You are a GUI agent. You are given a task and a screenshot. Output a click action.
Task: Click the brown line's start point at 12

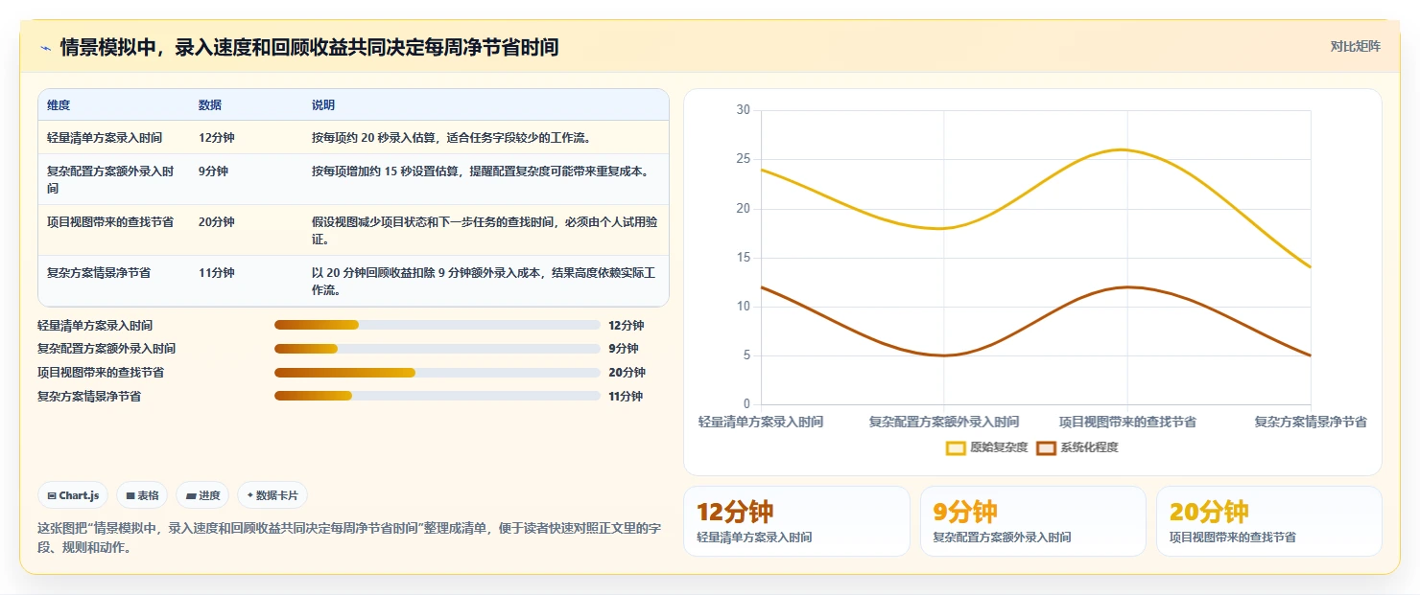click(762, 286)
